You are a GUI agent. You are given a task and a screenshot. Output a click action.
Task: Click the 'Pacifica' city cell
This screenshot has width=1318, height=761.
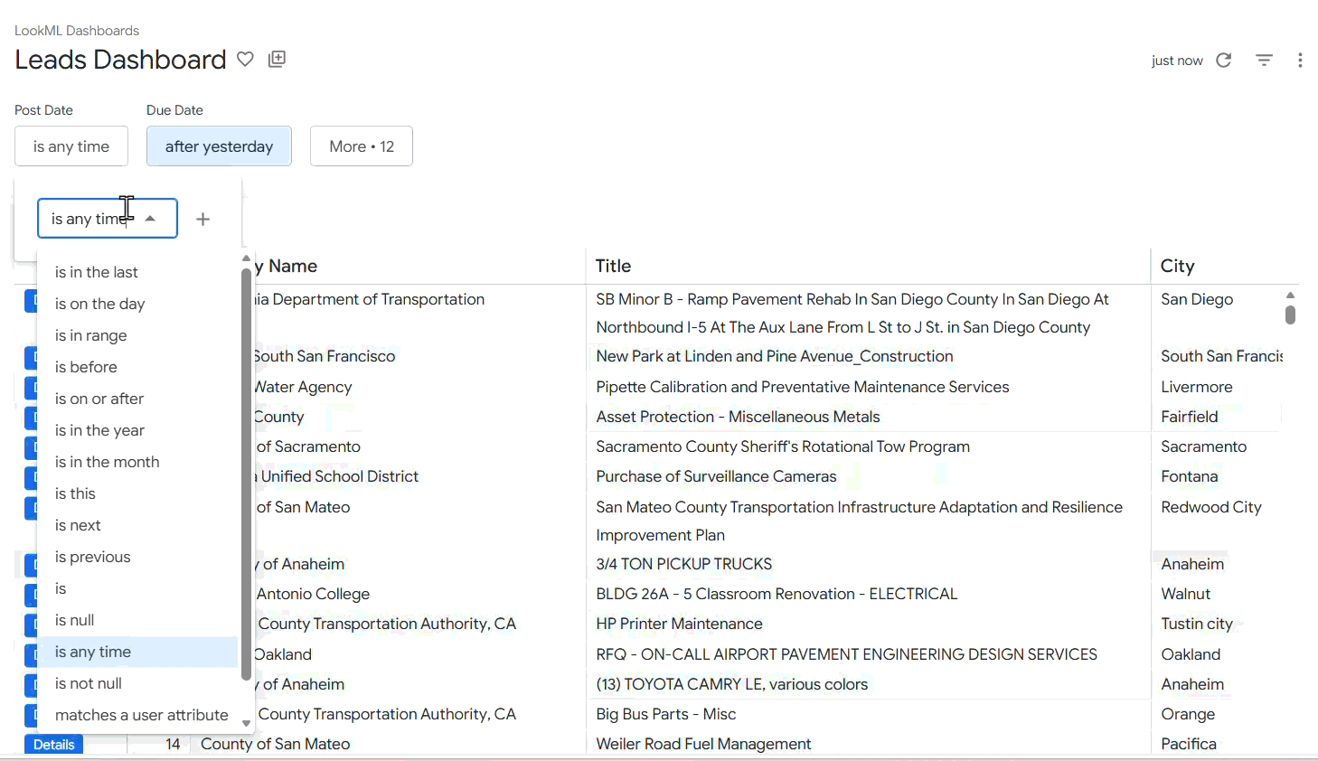tap(1189, 744)
